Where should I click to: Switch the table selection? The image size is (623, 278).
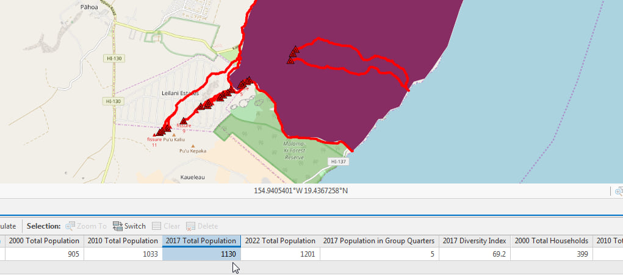(x=129, y=226)
